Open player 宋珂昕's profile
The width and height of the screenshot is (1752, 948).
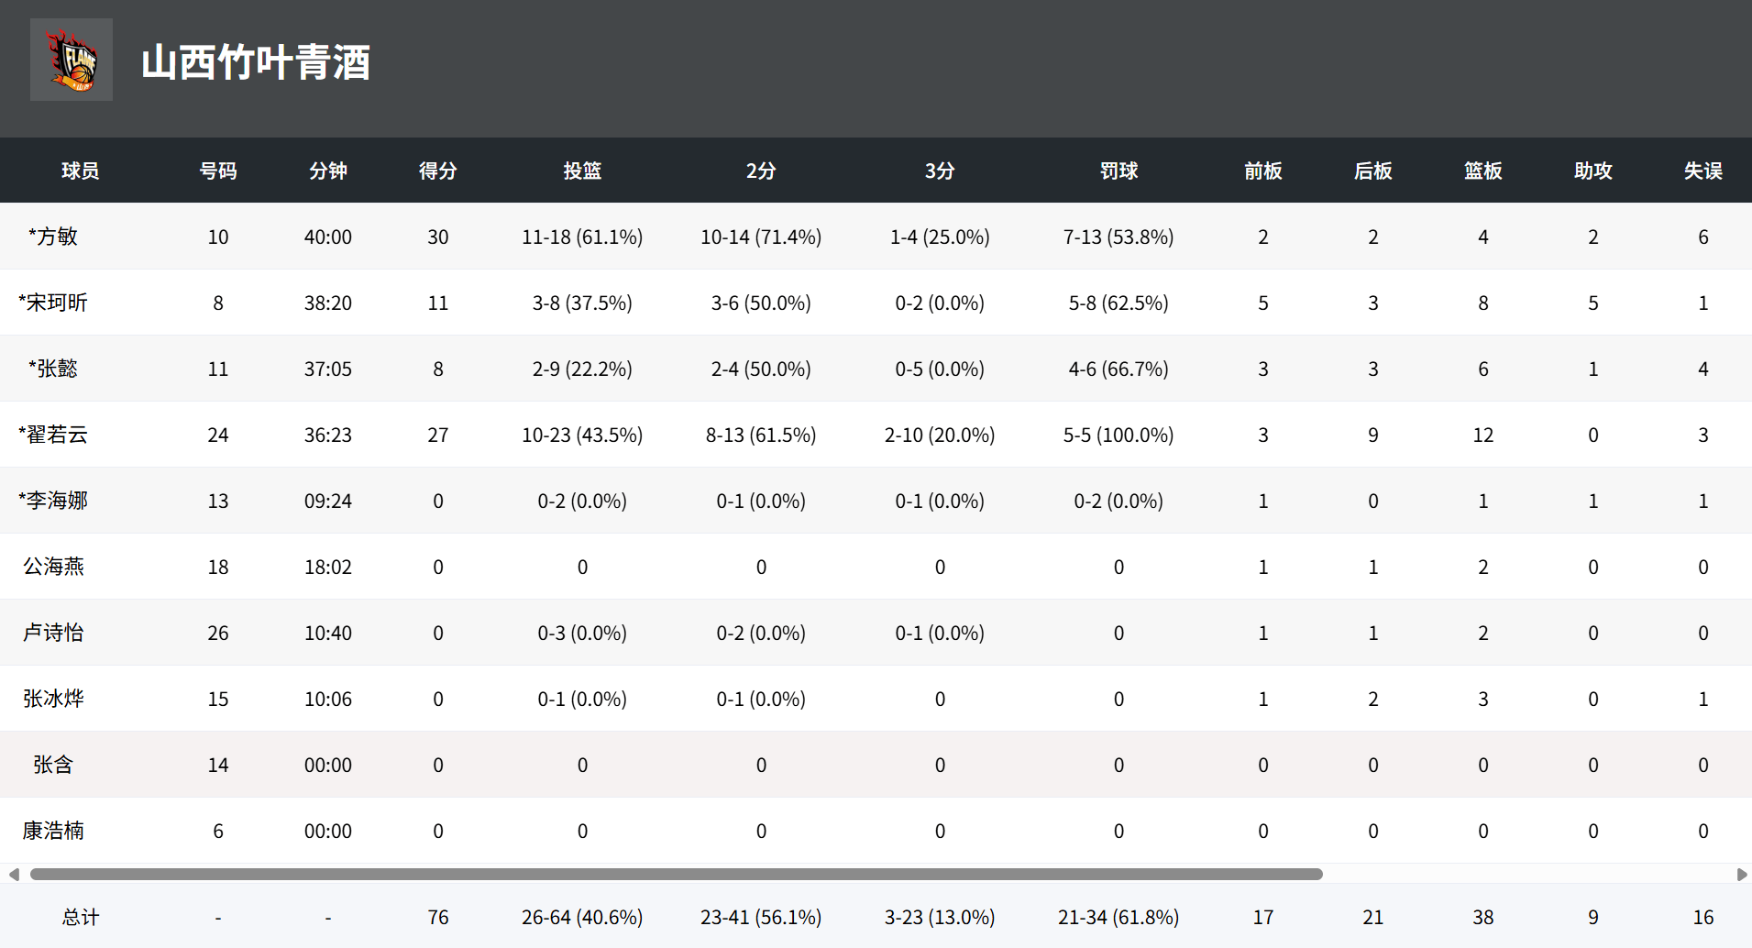click(53, 303)
